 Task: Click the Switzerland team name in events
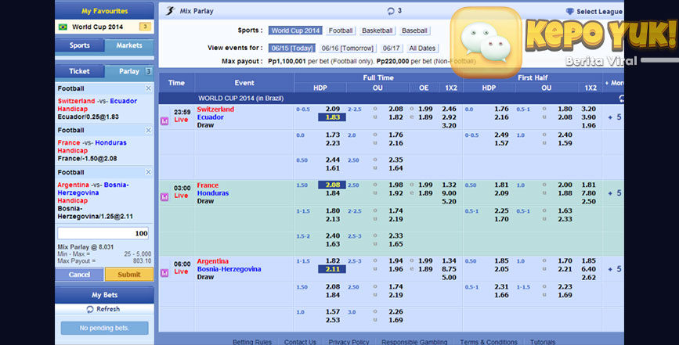click(x=215, y=110)
